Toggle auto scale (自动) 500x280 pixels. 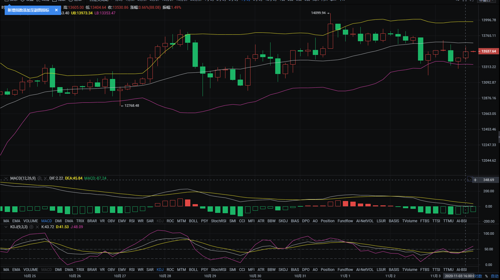[x=495, y=276]
